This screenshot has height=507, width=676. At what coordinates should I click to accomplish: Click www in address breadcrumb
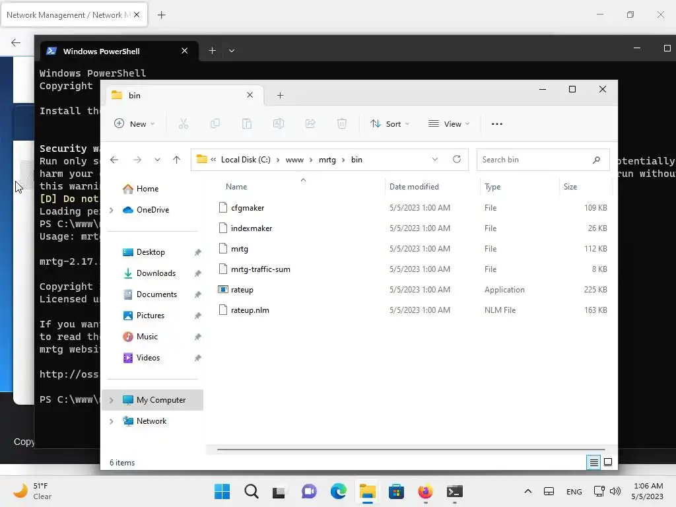[294, 160]
